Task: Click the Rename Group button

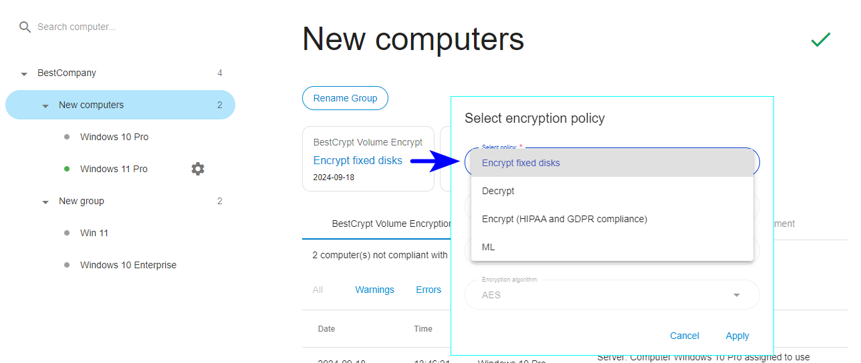Action: (x=345, y=98)
